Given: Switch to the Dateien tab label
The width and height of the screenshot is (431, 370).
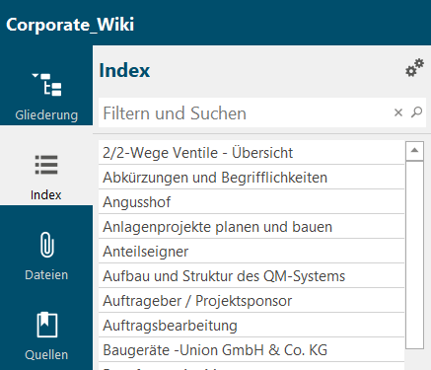Looking at the screenshot, I should pos(46,275).
